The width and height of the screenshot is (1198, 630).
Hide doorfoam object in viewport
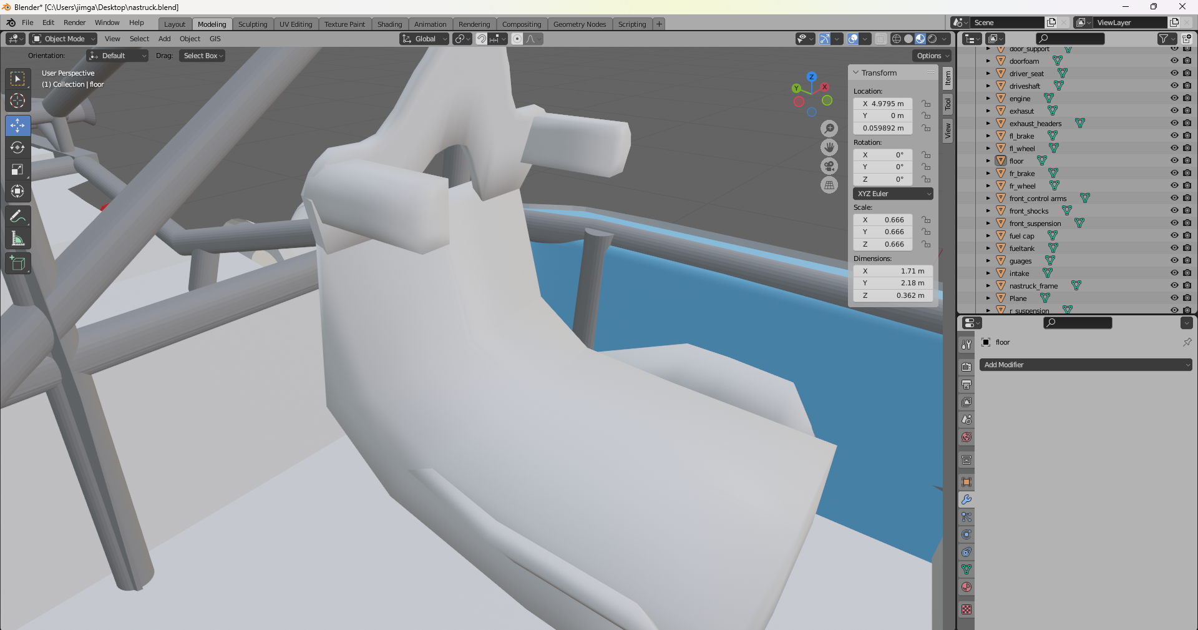coord(1174,61)
